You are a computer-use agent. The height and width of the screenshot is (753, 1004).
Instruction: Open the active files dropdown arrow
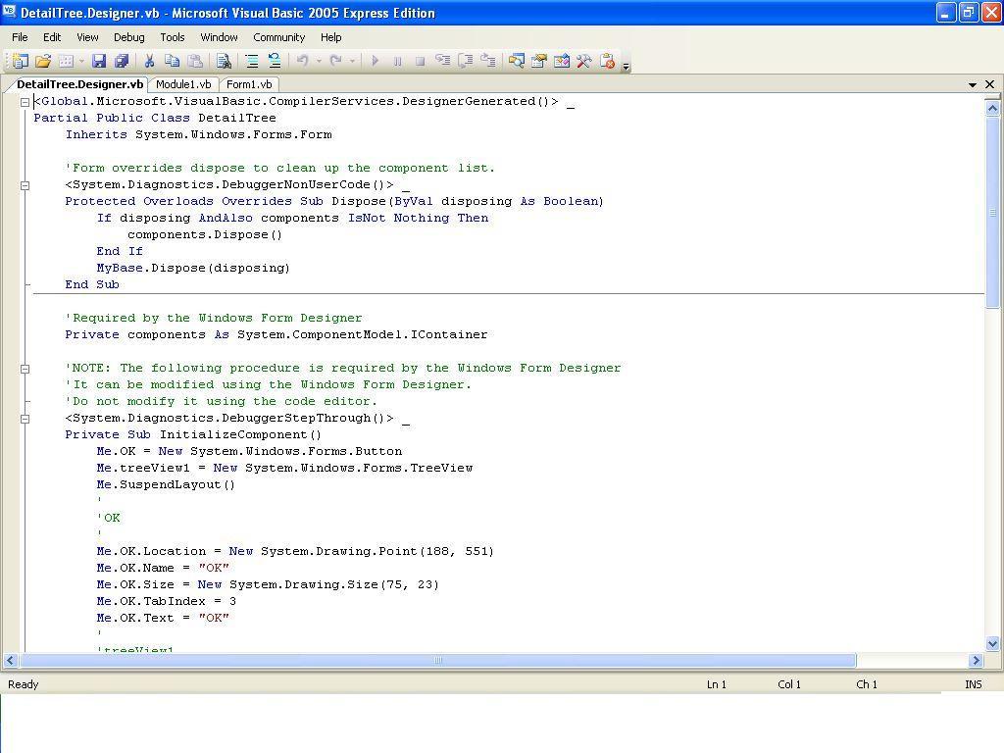[973, 84]
